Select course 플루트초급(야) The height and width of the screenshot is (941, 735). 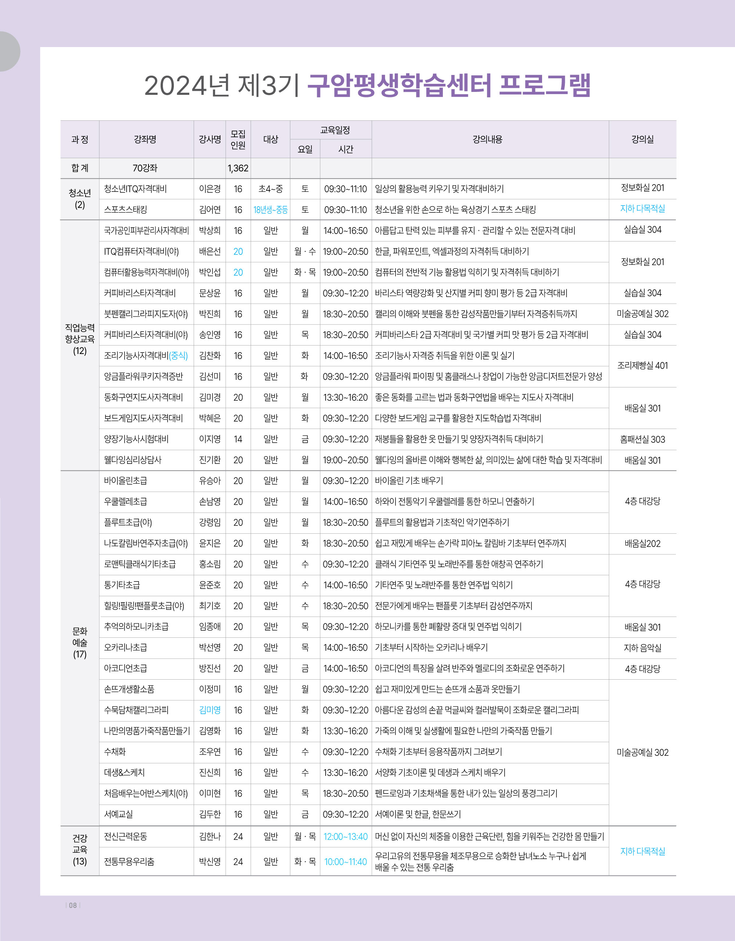[128, 523]
